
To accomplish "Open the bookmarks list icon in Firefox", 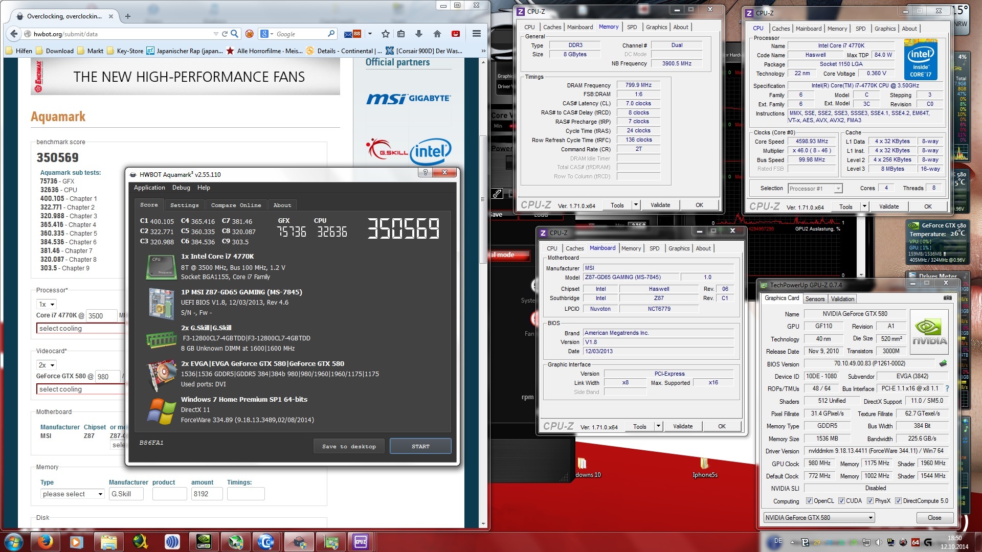I will tap(401, 34).
